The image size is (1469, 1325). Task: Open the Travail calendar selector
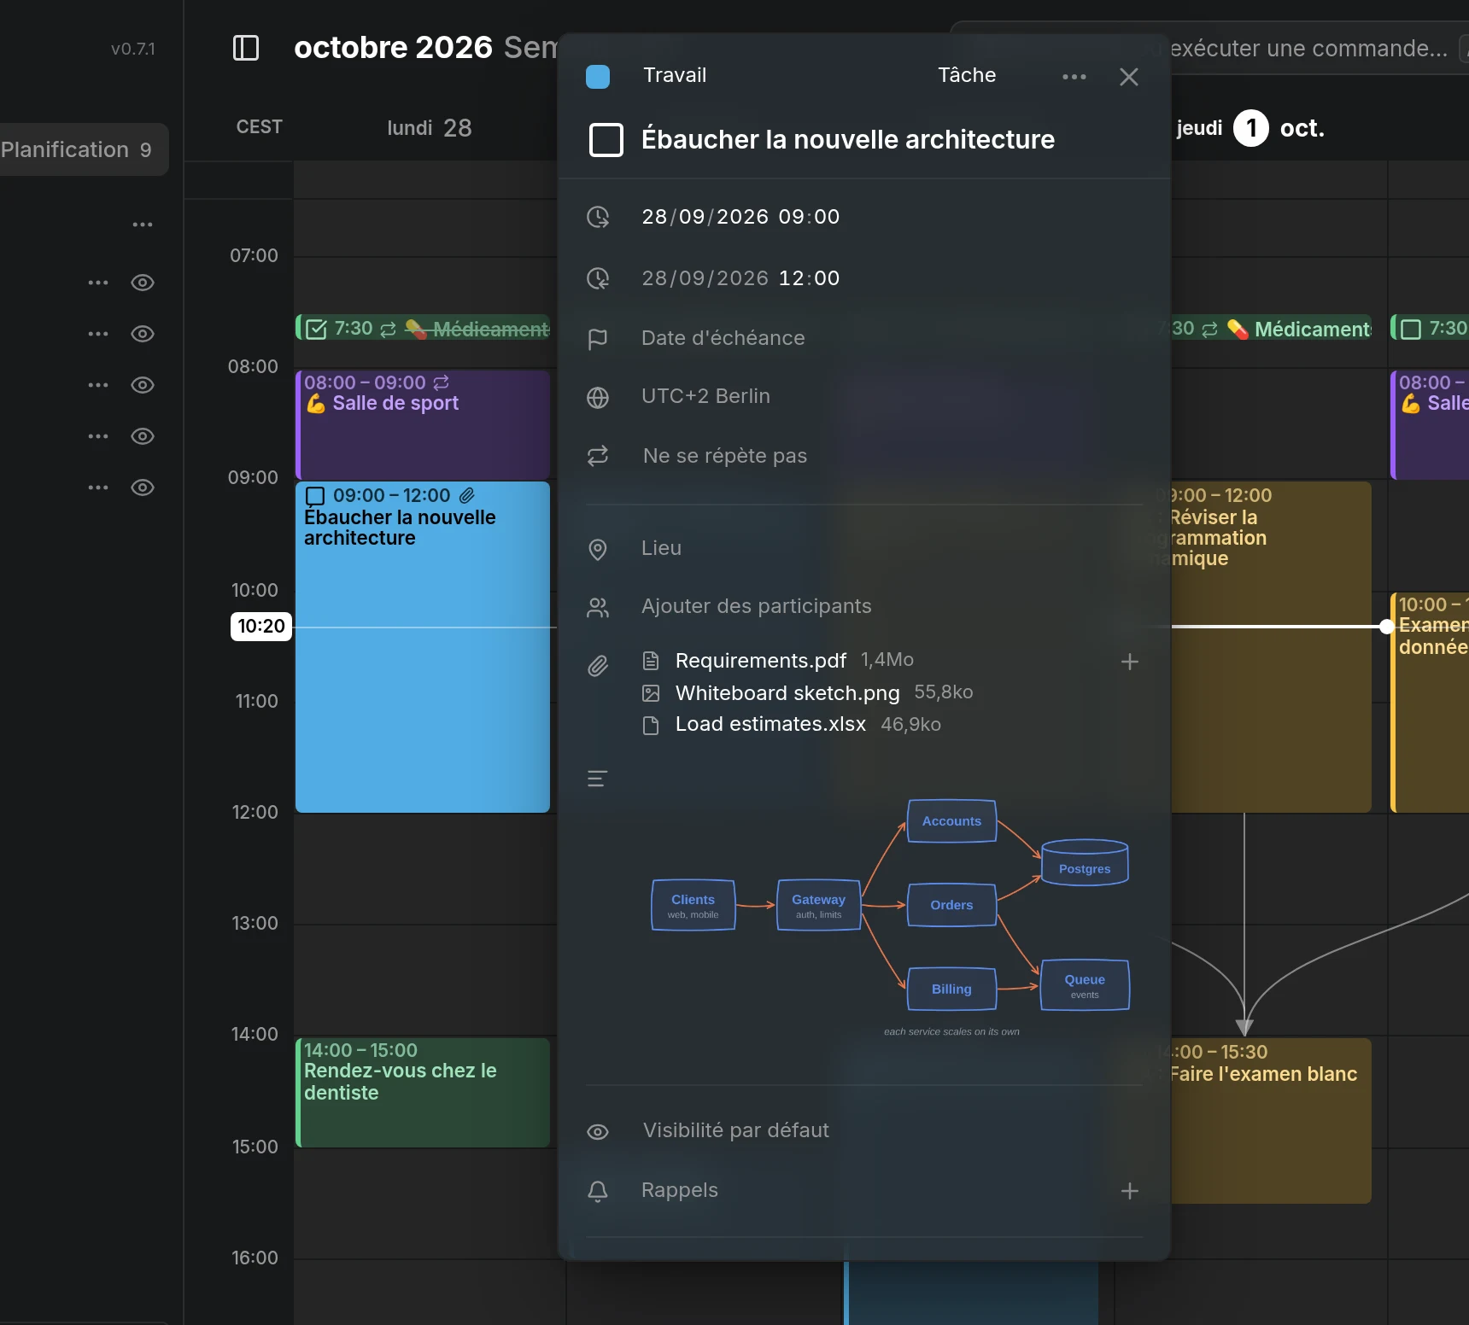tap(675, 75)
